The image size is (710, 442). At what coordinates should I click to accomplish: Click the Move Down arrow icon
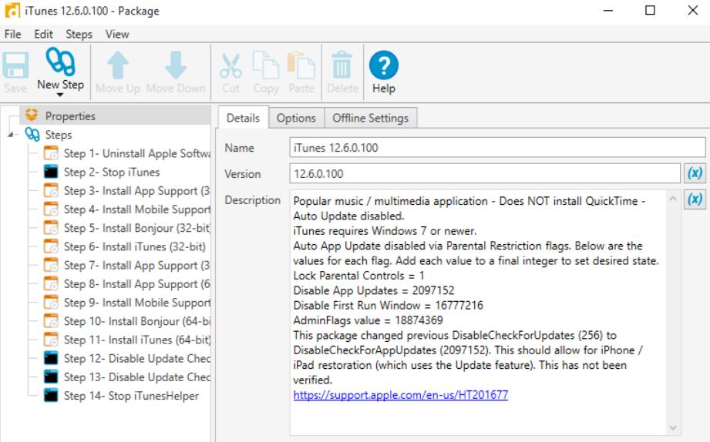(176, 67)
